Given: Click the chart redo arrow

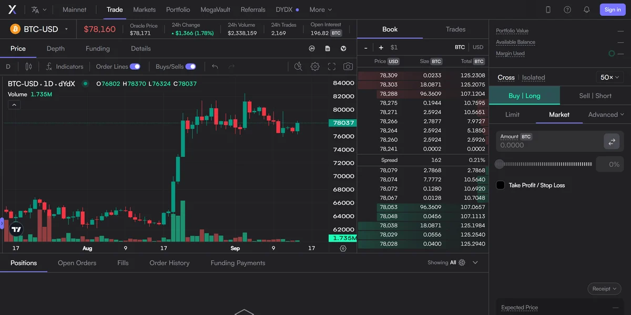Looking at the screenshot, I should click(231, 67).
